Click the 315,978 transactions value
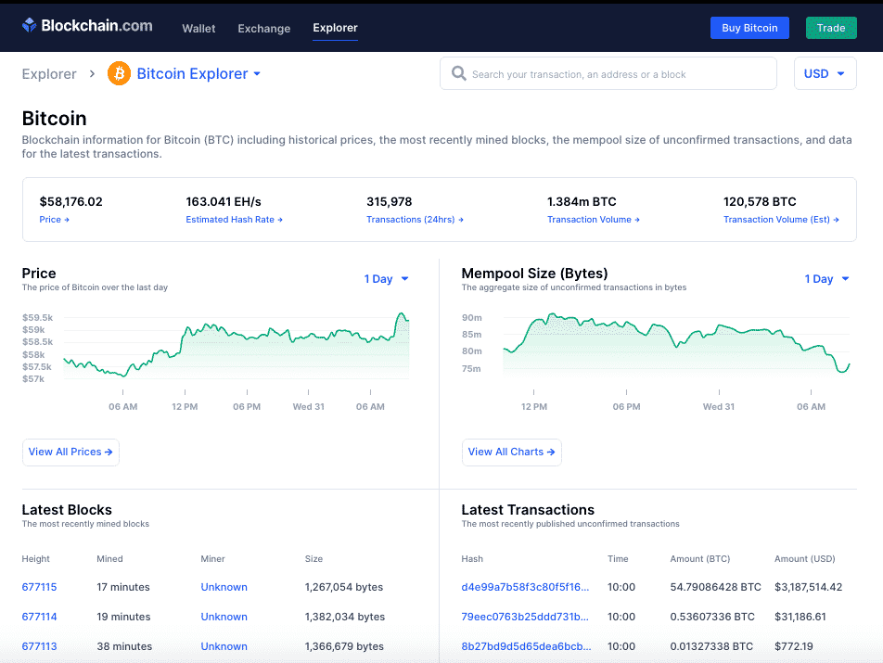This screenshot has width=883, height=663. (390, 201)
